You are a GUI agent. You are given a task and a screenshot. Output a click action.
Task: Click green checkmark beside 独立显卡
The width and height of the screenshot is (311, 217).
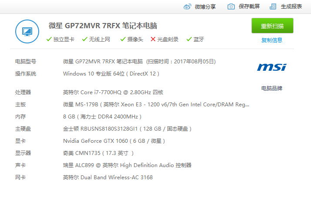49,39
